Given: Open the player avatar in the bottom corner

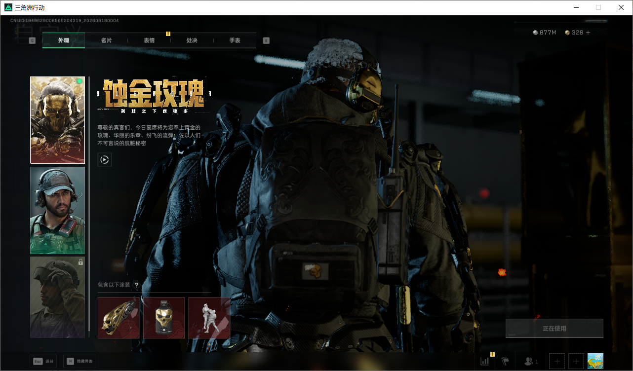Looking at the screenshot, I should [x=595, y=361].
